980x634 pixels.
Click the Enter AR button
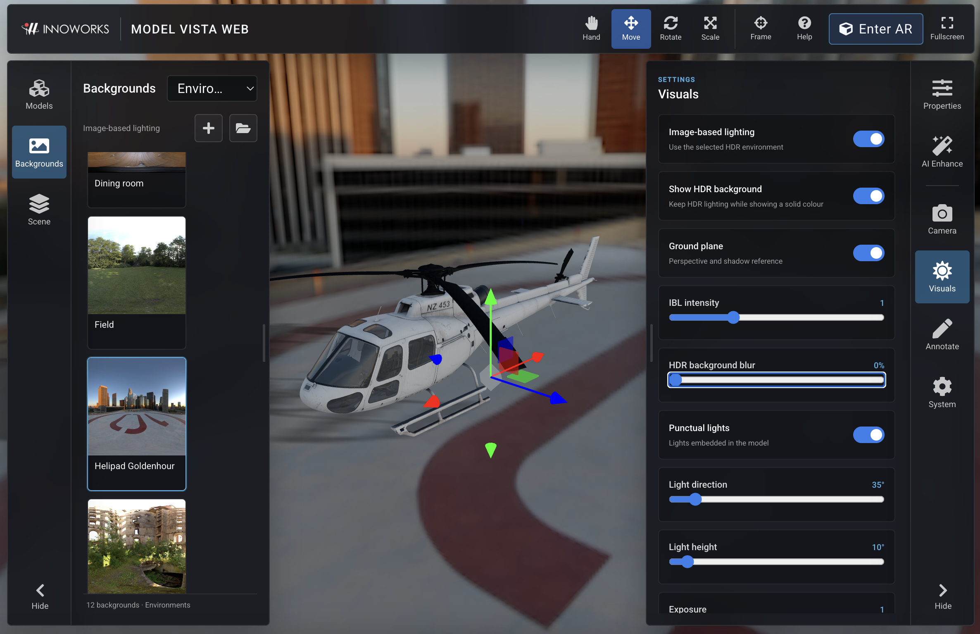[875, 29]
